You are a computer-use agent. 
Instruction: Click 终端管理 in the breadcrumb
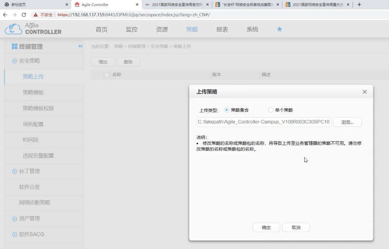click(x=137, y=46)
